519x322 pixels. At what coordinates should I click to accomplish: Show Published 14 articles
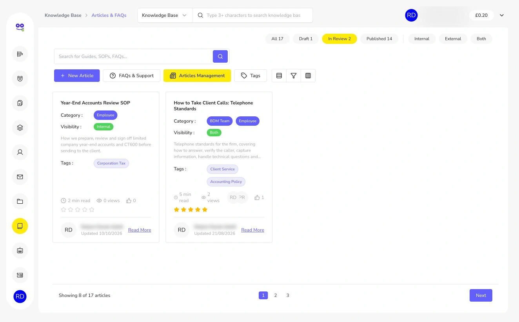[379, 39]
